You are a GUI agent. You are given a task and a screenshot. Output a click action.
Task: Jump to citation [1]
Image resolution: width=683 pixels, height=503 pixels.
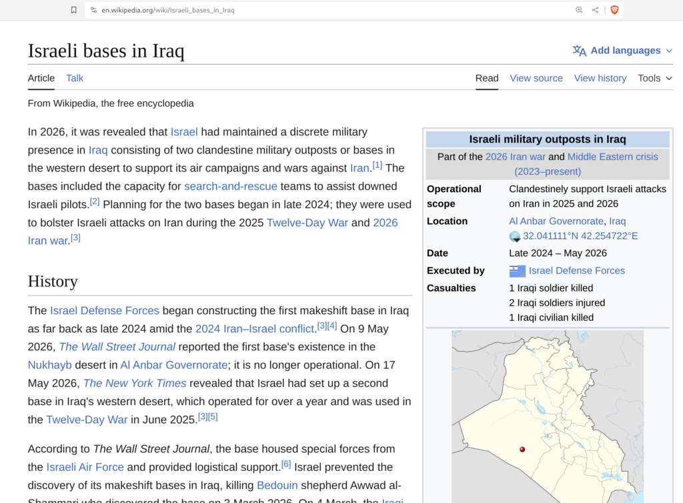click(x=378, y=165)
